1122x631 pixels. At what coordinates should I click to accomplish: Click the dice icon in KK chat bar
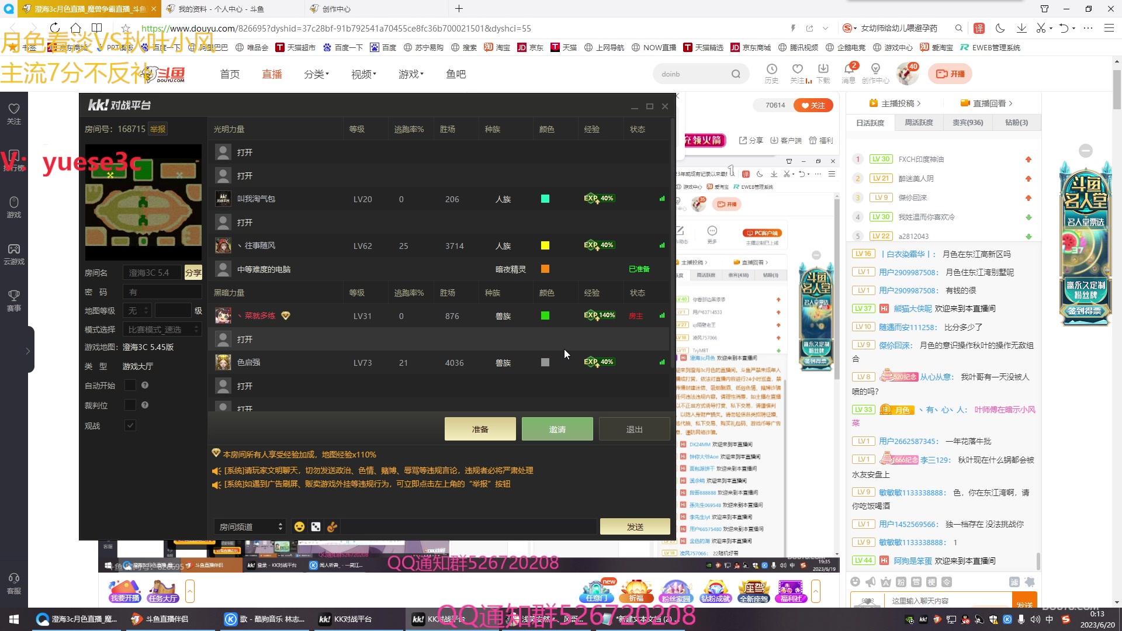pyautogui.click(x=316, y=526)
